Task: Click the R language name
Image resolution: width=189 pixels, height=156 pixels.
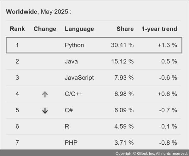Action: pyautogui.click(x=67, y=127)
